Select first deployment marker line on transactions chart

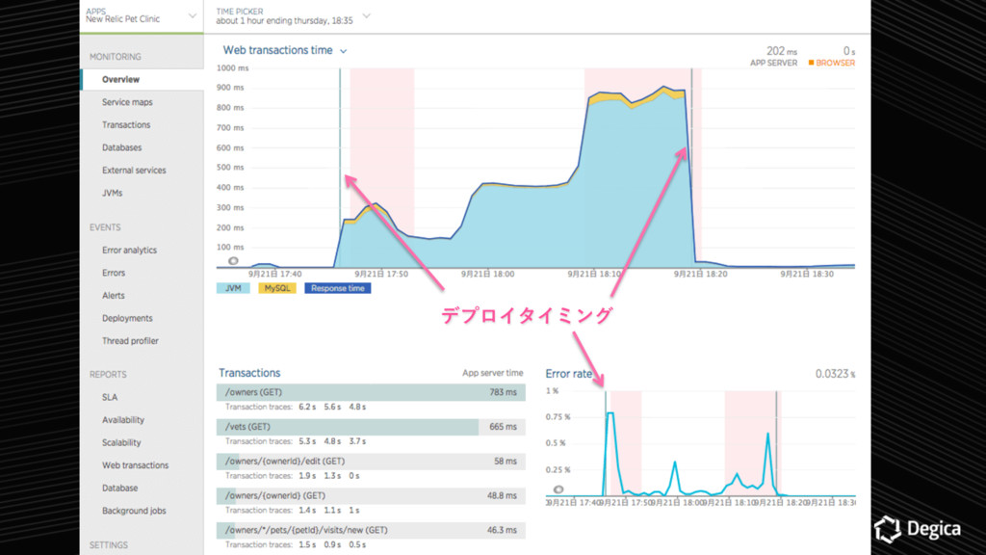click(340, 168)
